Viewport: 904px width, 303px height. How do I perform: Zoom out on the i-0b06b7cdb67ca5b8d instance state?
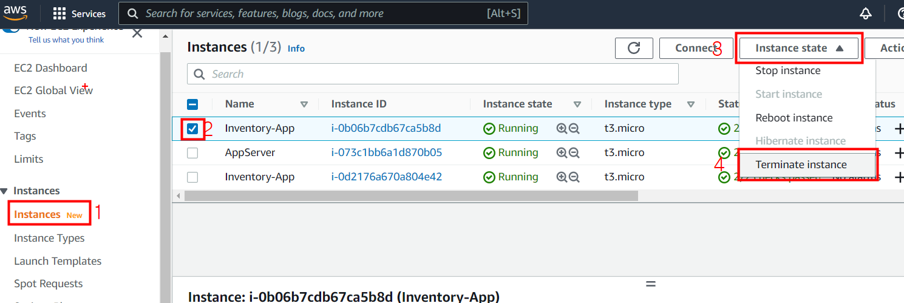point(574,128)
